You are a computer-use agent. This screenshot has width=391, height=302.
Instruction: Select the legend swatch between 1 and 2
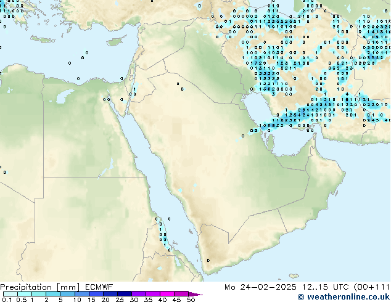38,294
